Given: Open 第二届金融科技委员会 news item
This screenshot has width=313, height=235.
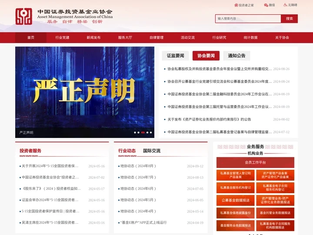Looking at the screenshot, I should coord(220,94).
